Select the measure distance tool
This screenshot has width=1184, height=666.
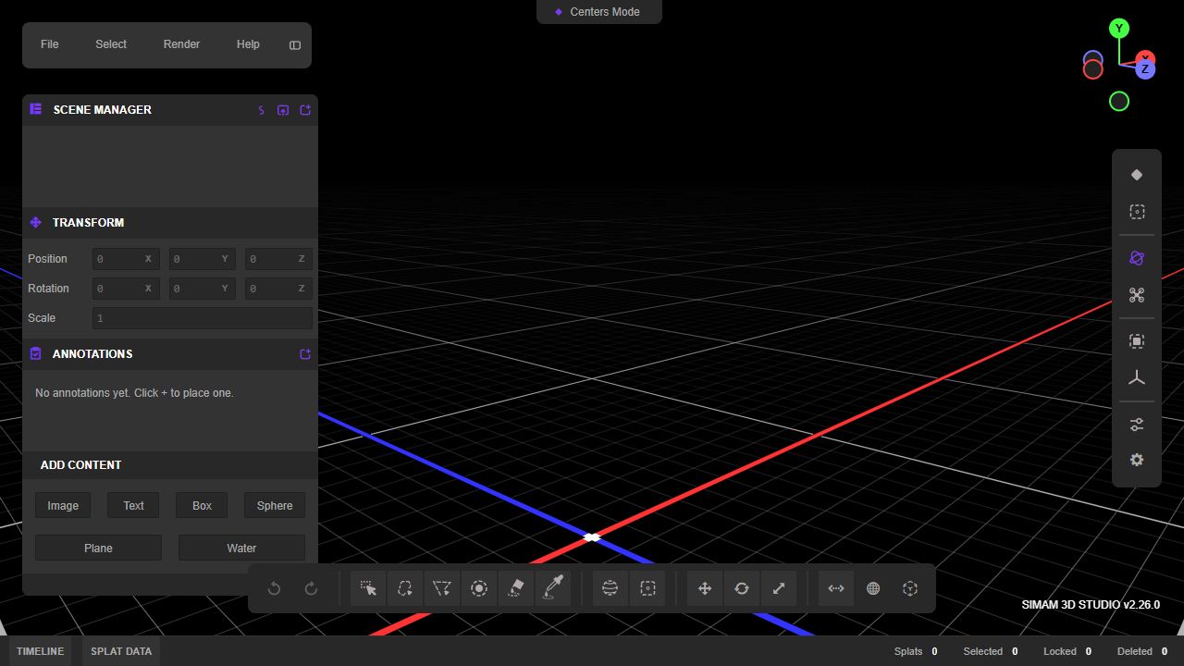click(x=836, y=588)
